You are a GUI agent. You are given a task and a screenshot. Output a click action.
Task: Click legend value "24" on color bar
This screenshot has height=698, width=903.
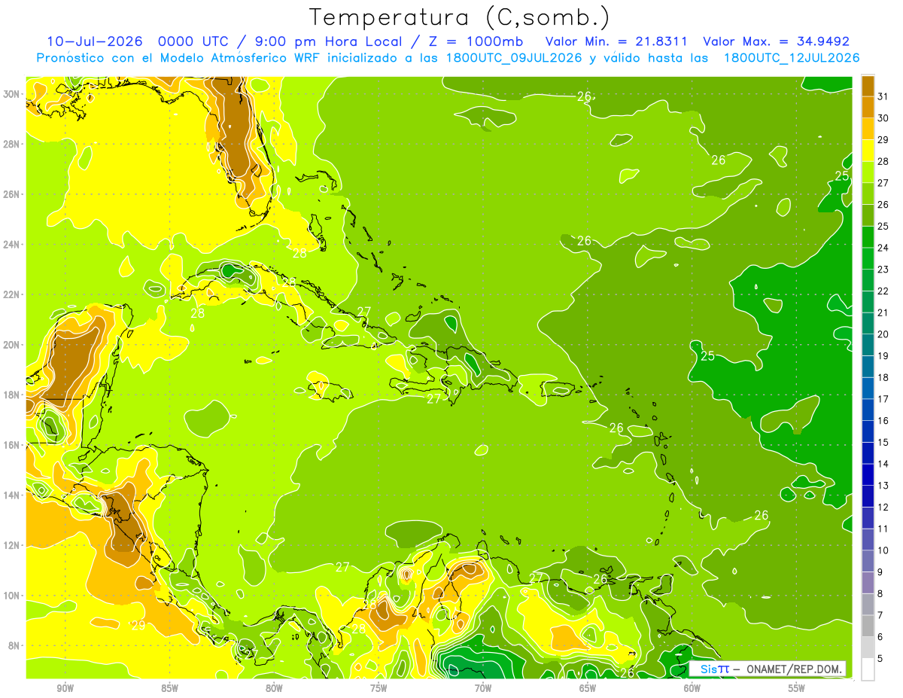click(x=883, y=248)
